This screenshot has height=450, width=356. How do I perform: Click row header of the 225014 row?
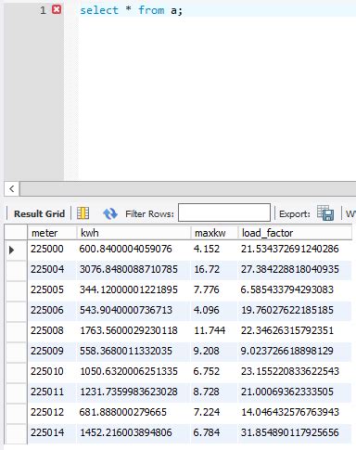tap(16, 433)
